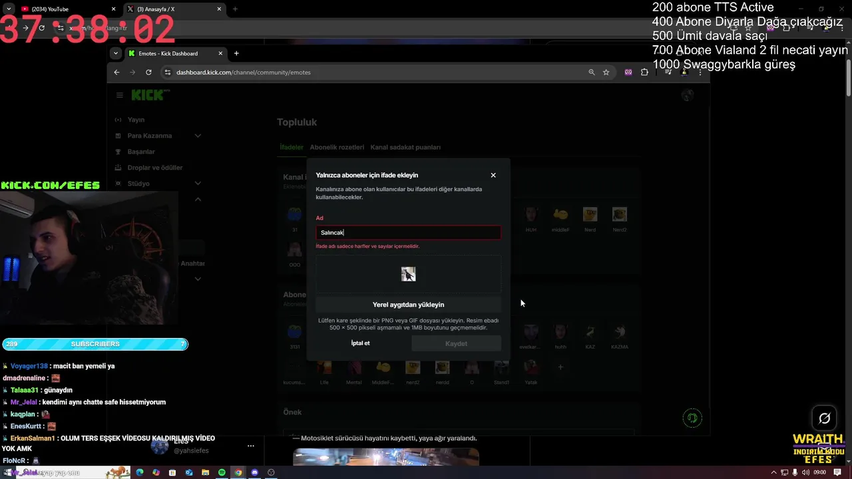Screen dimensions: 852x479
Task: Click the Yerel aygıtdan yükleyin upload button
Action: tap(408, 305)
